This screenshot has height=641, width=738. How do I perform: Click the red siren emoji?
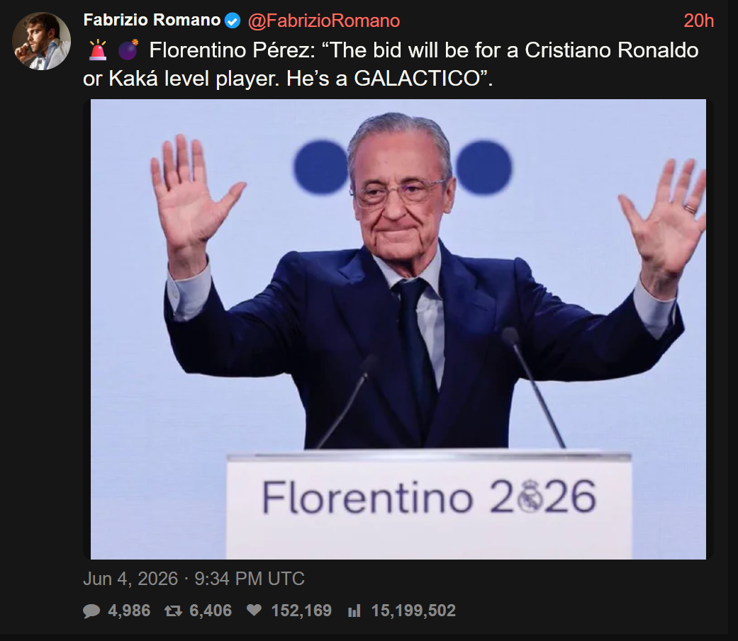[x=98, y=50]
